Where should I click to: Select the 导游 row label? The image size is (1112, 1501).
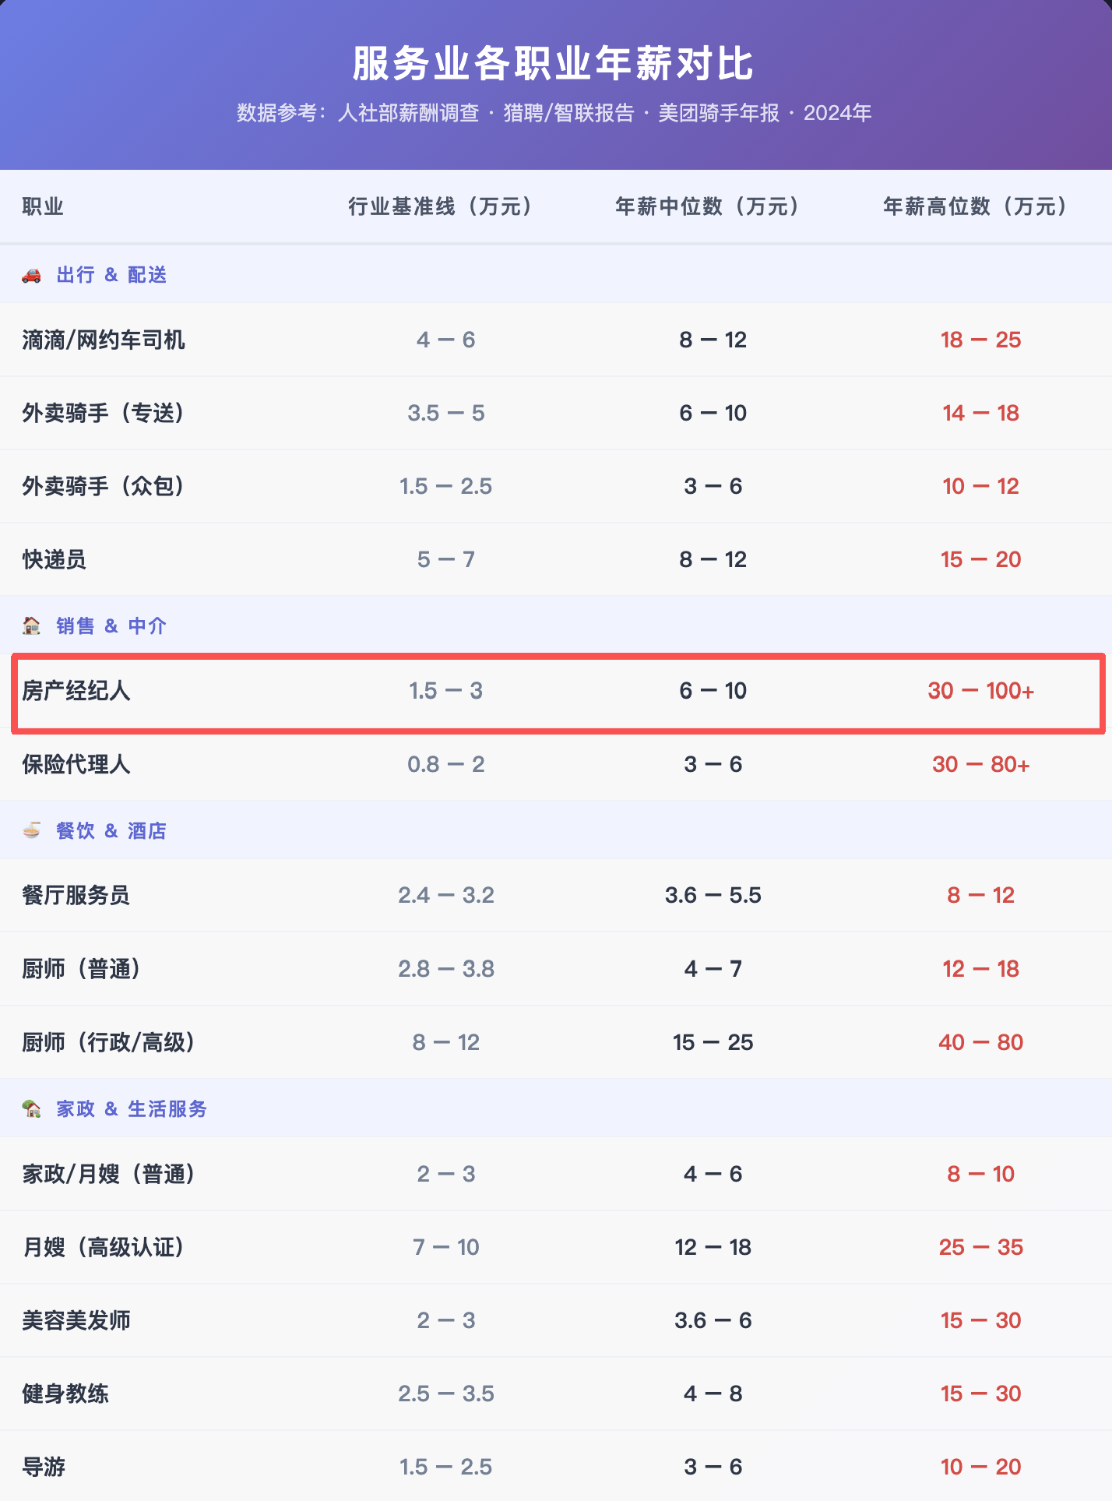tap(44, 1467)
